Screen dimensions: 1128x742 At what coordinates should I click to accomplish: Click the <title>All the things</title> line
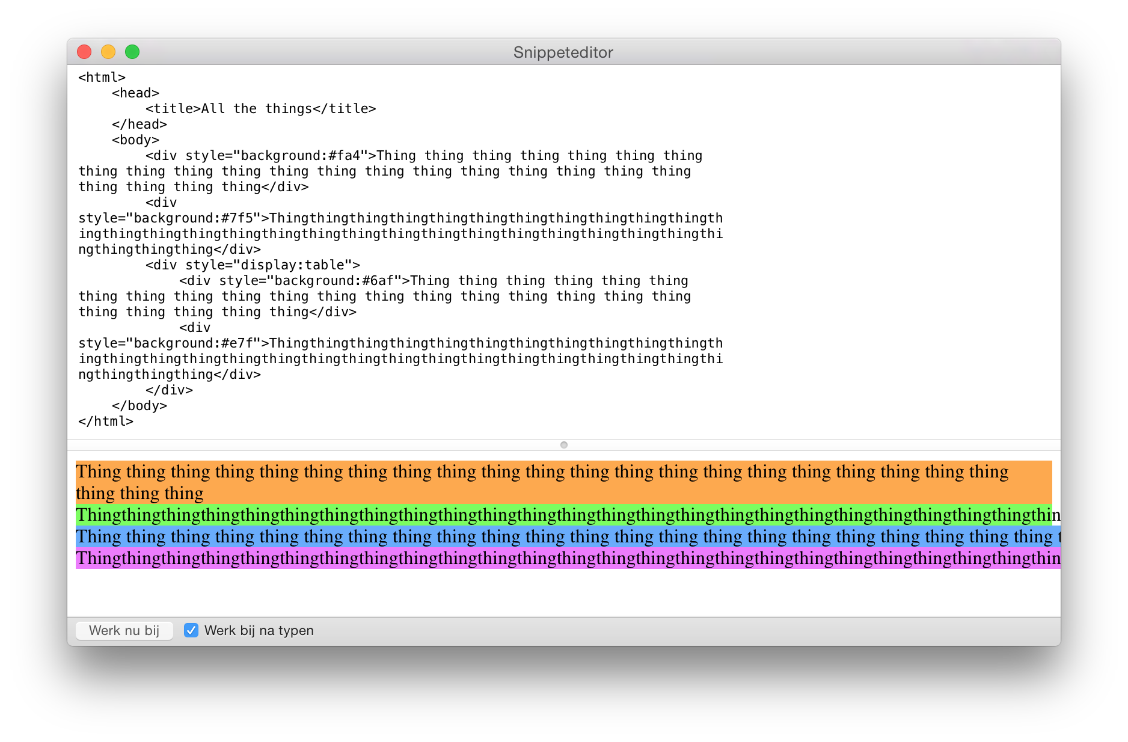click(260, 109)
